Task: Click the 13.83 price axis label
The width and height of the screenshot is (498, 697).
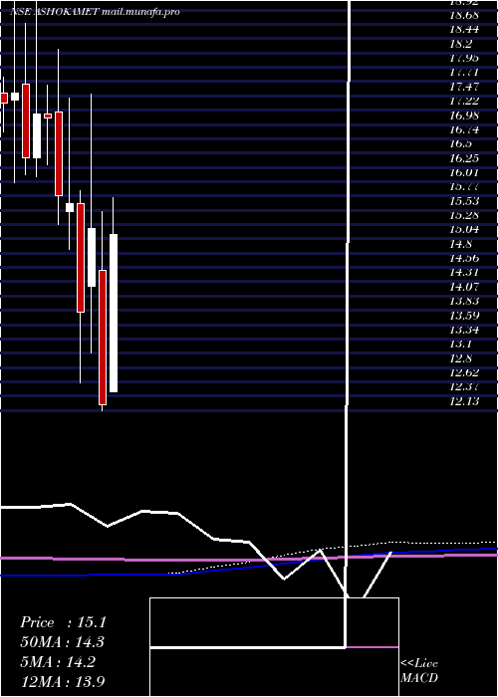Action: pos(464,302)
